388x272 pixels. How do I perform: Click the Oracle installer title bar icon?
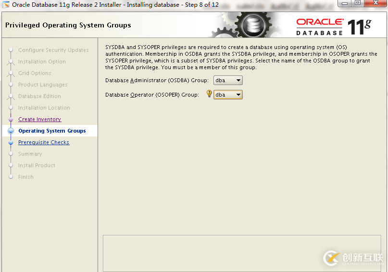pyautogui.click(x=6, y=5)
